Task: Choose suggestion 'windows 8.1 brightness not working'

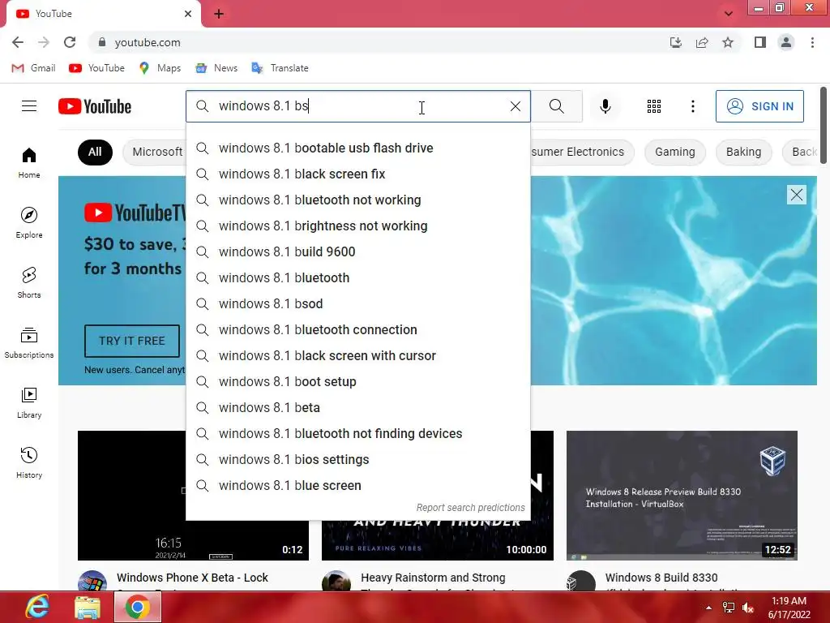Action: point(357,226)
